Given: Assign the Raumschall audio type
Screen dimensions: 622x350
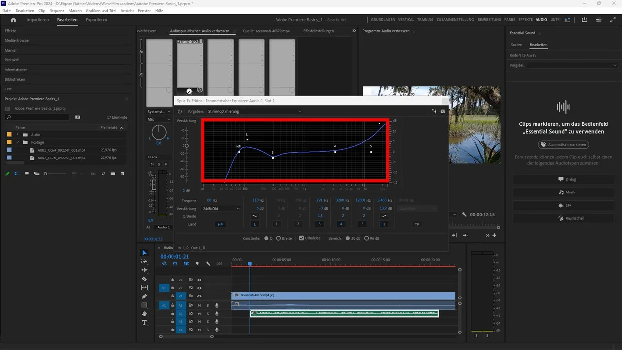Looking at the screenshot, I should (564, 218).
